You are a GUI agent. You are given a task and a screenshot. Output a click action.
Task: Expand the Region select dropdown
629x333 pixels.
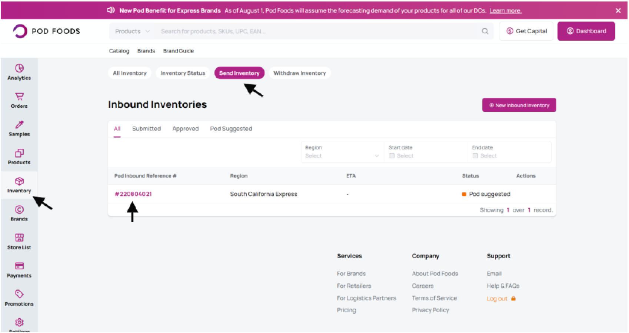[x=342, y=152]
